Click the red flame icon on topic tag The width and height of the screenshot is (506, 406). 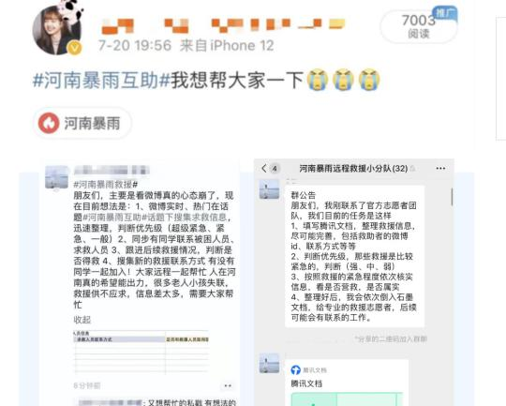click(49, 123)
